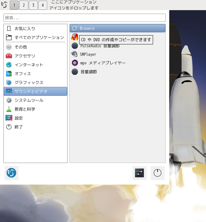
Task: Click the グラフィックス sphere icon
Action: tap(9, 82)
